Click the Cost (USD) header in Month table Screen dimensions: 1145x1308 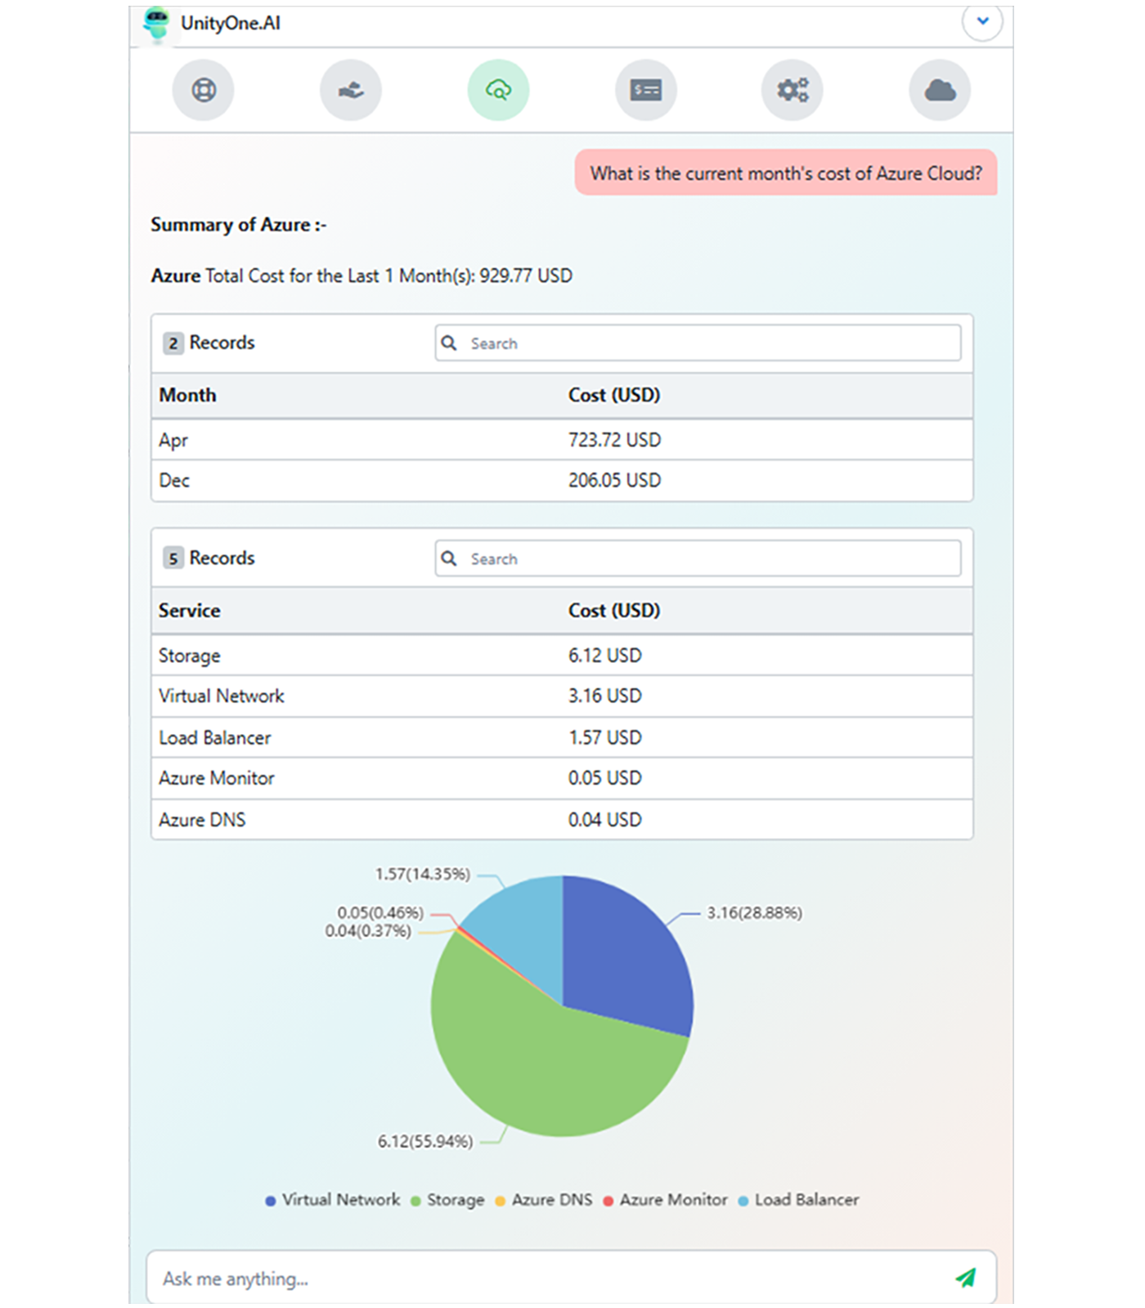[614, 396]
